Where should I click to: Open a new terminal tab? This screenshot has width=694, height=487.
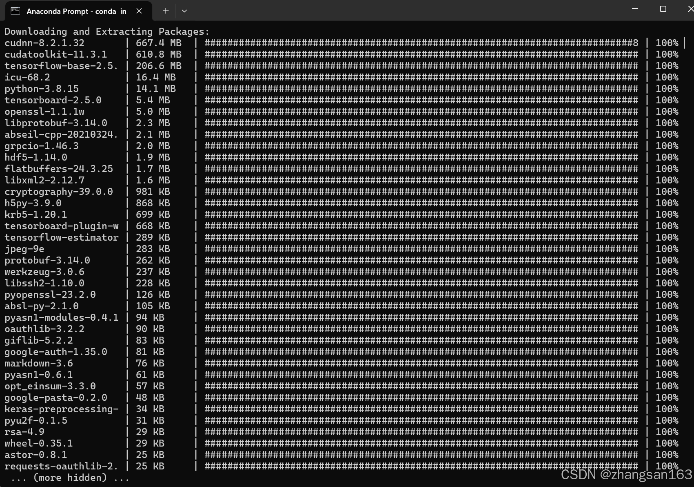165,11
